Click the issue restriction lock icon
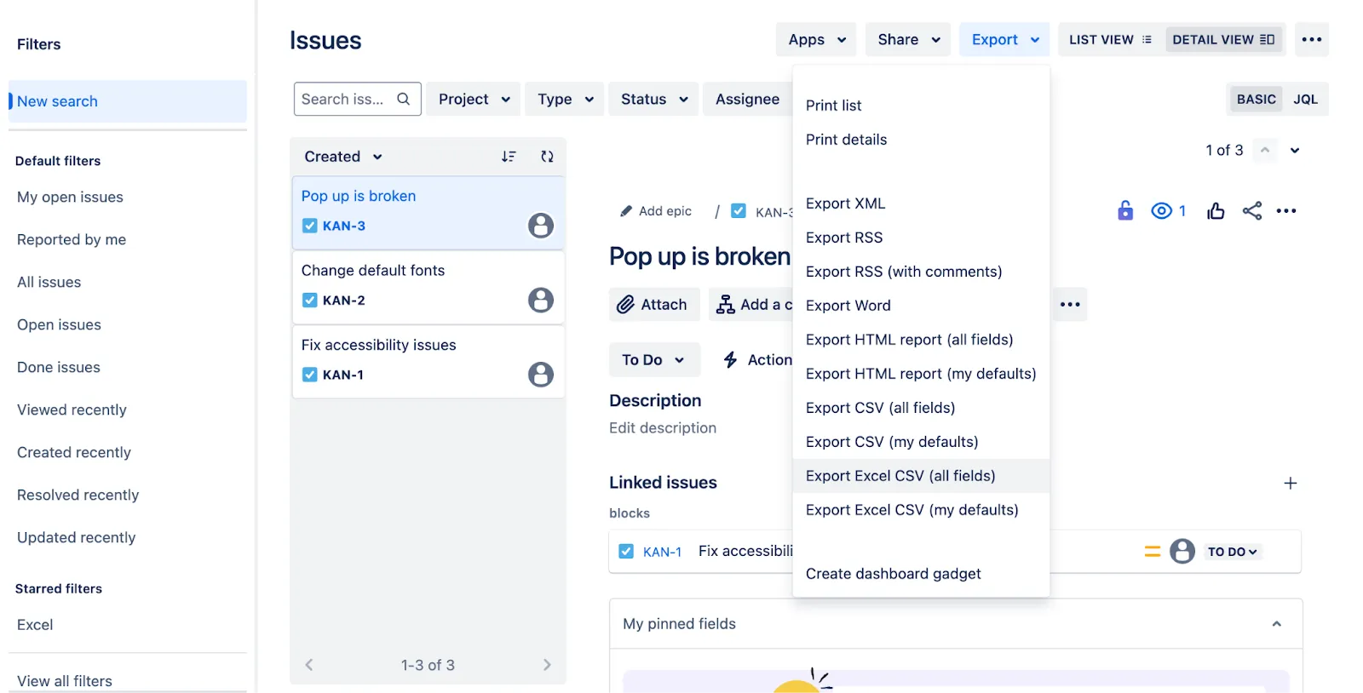The height and width of the screenshot is (693, 1363). (1125, 210)
